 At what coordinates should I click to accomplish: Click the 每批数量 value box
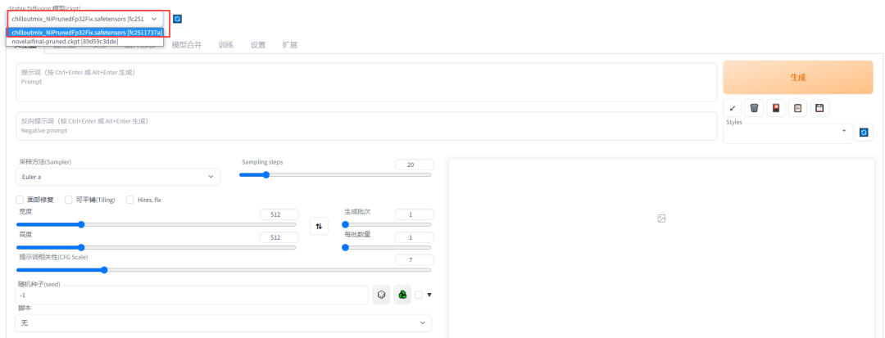pyautogui.click(x=415, y=237)
